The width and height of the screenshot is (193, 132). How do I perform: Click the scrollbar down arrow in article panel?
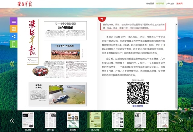point(176,109)
